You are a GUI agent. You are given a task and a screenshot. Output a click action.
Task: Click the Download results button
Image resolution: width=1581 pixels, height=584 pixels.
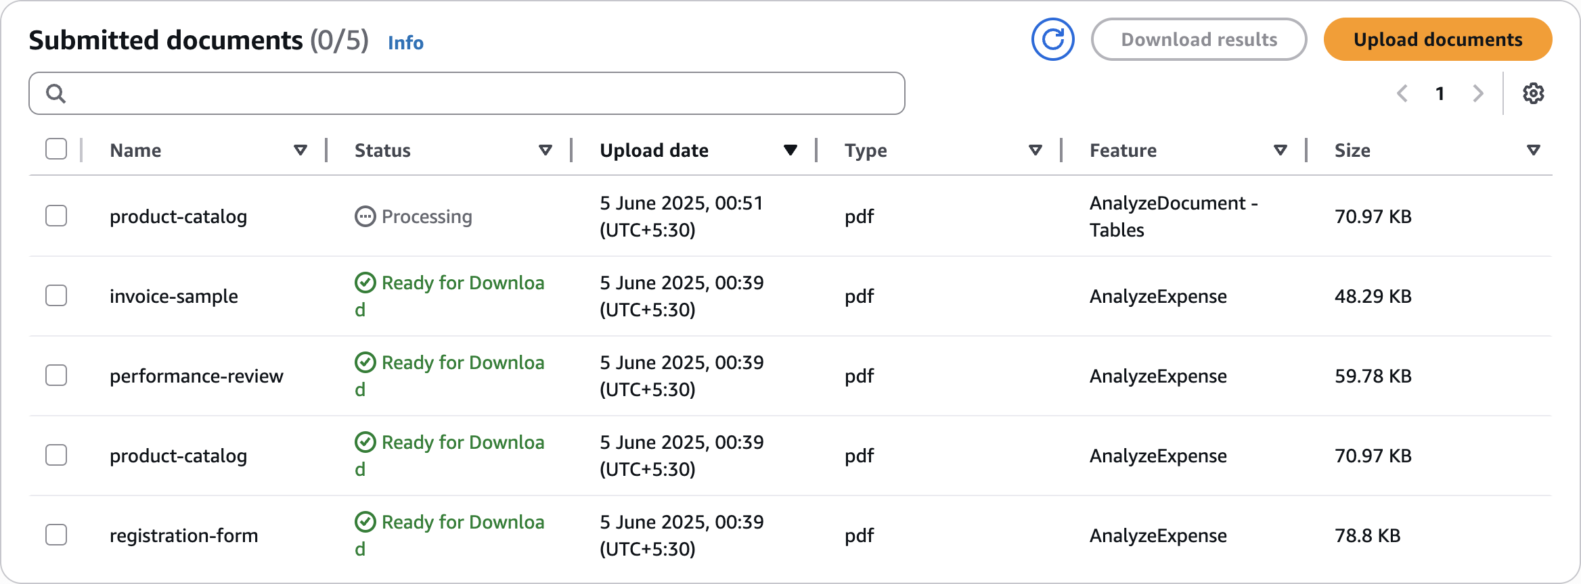click(1199, 39)
